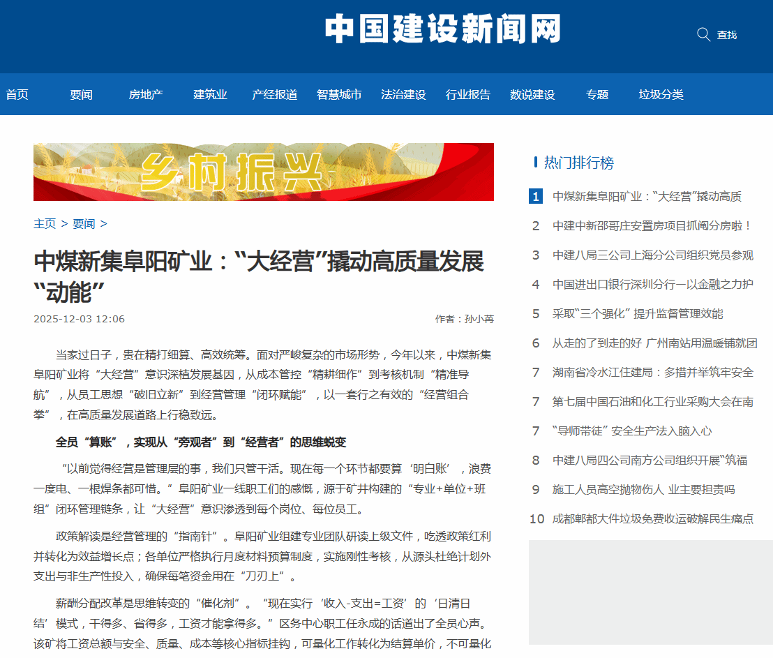Viewport: 773px width, 658px height.
Task: Open the 中国进出口银行深圳分行 article link
Action: pos(652,285)
